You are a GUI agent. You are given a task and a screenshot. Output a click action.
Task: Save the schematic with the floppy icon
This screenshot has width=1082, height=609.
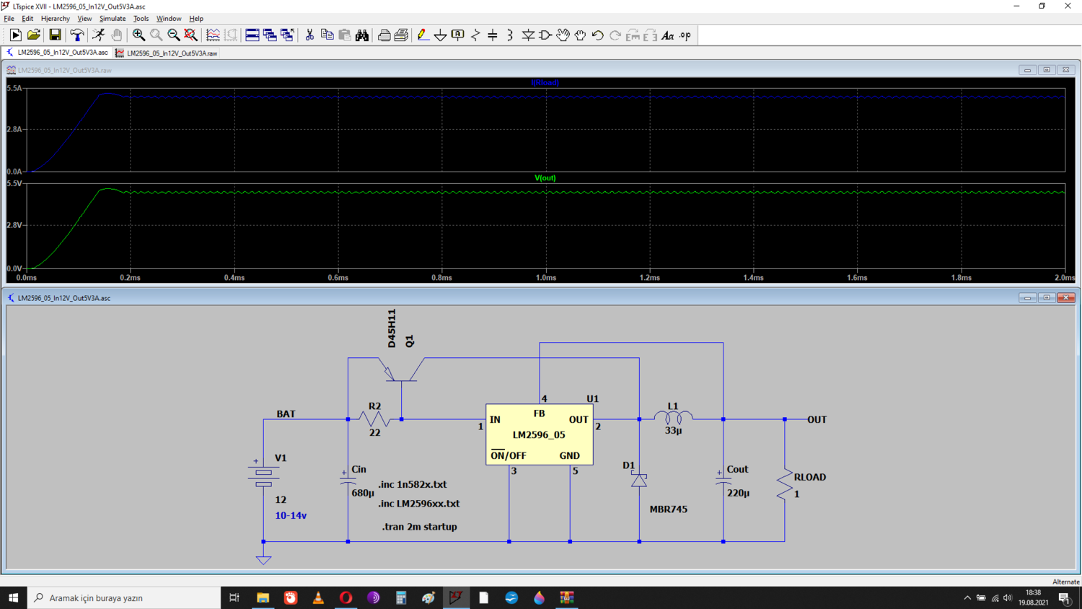click(55, 35)
